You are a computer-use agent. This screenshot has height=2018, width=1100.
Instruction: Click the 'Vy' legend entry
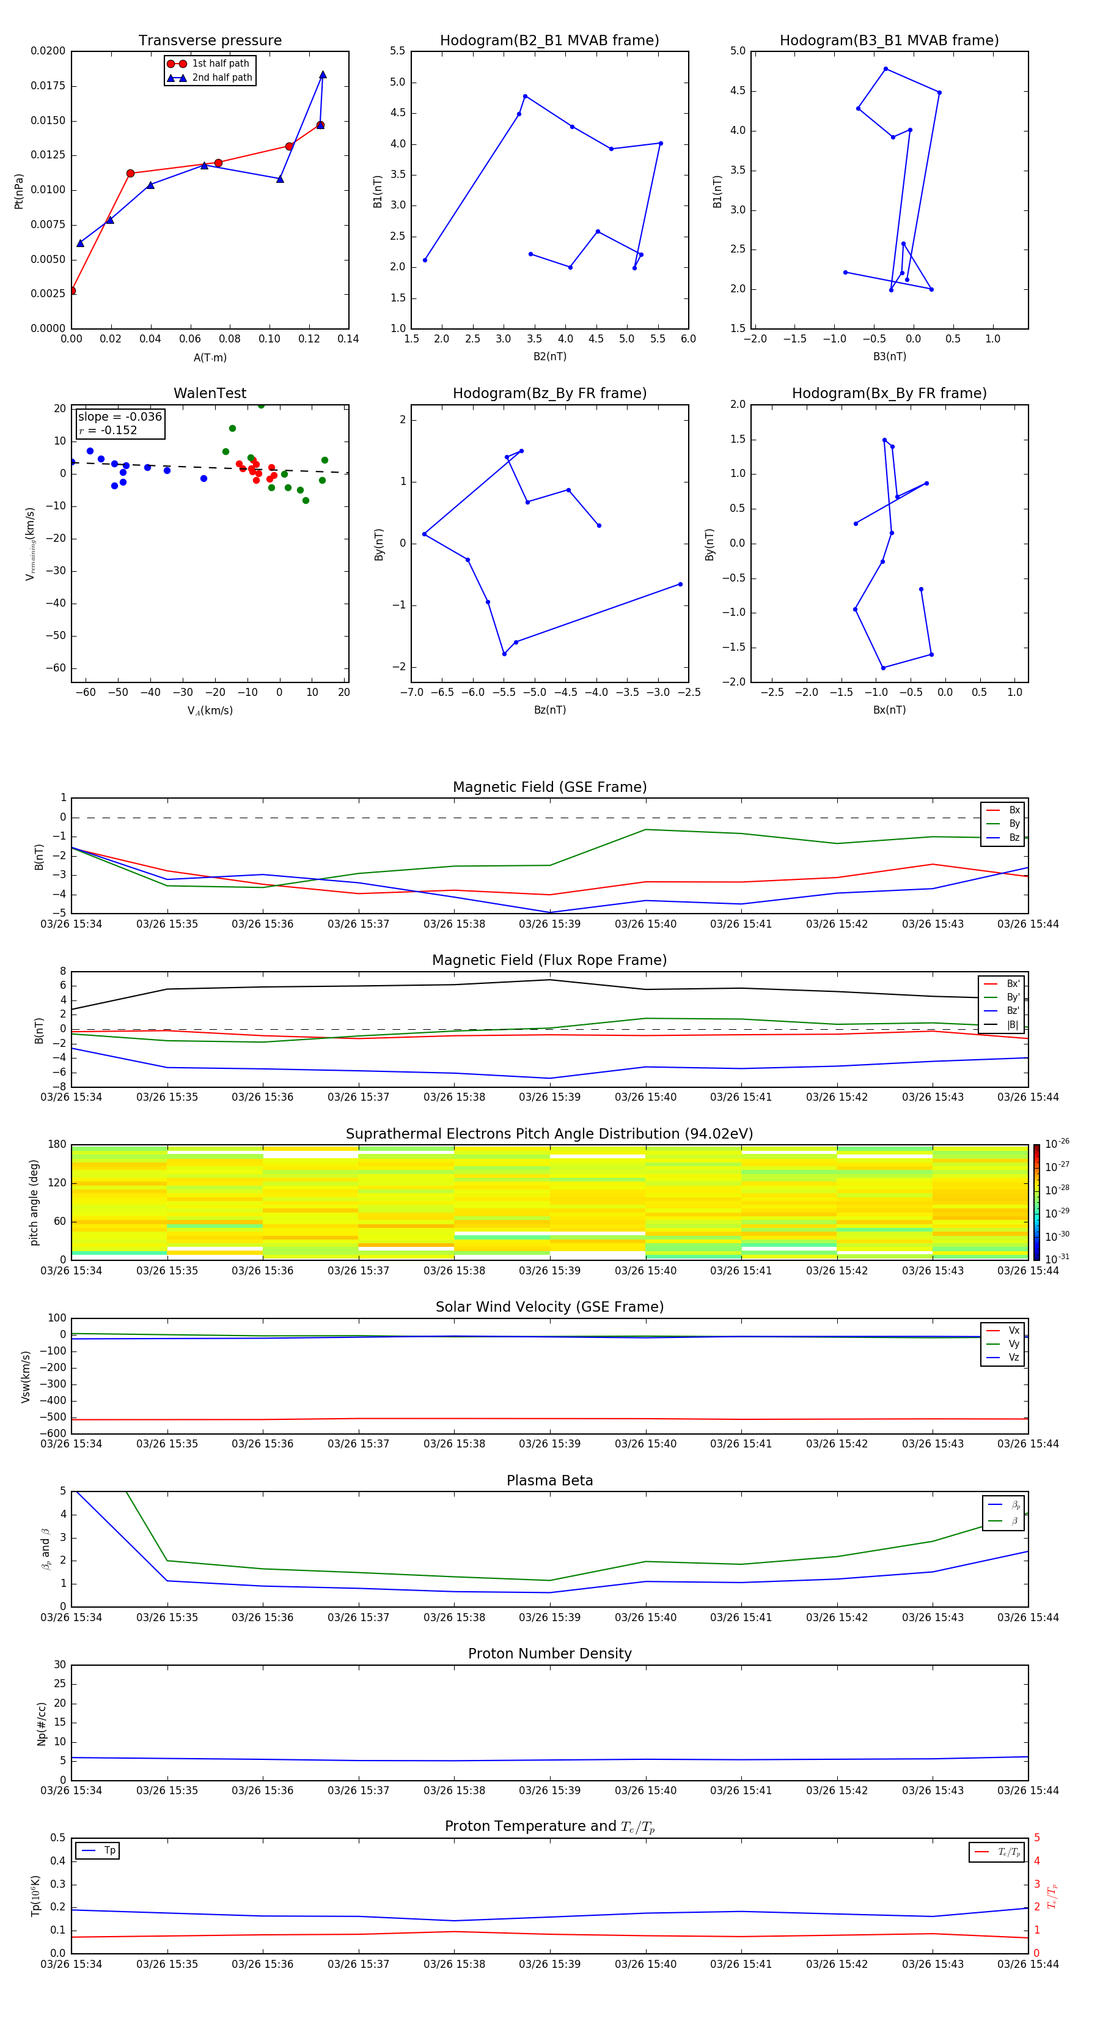[1003, 1344]
